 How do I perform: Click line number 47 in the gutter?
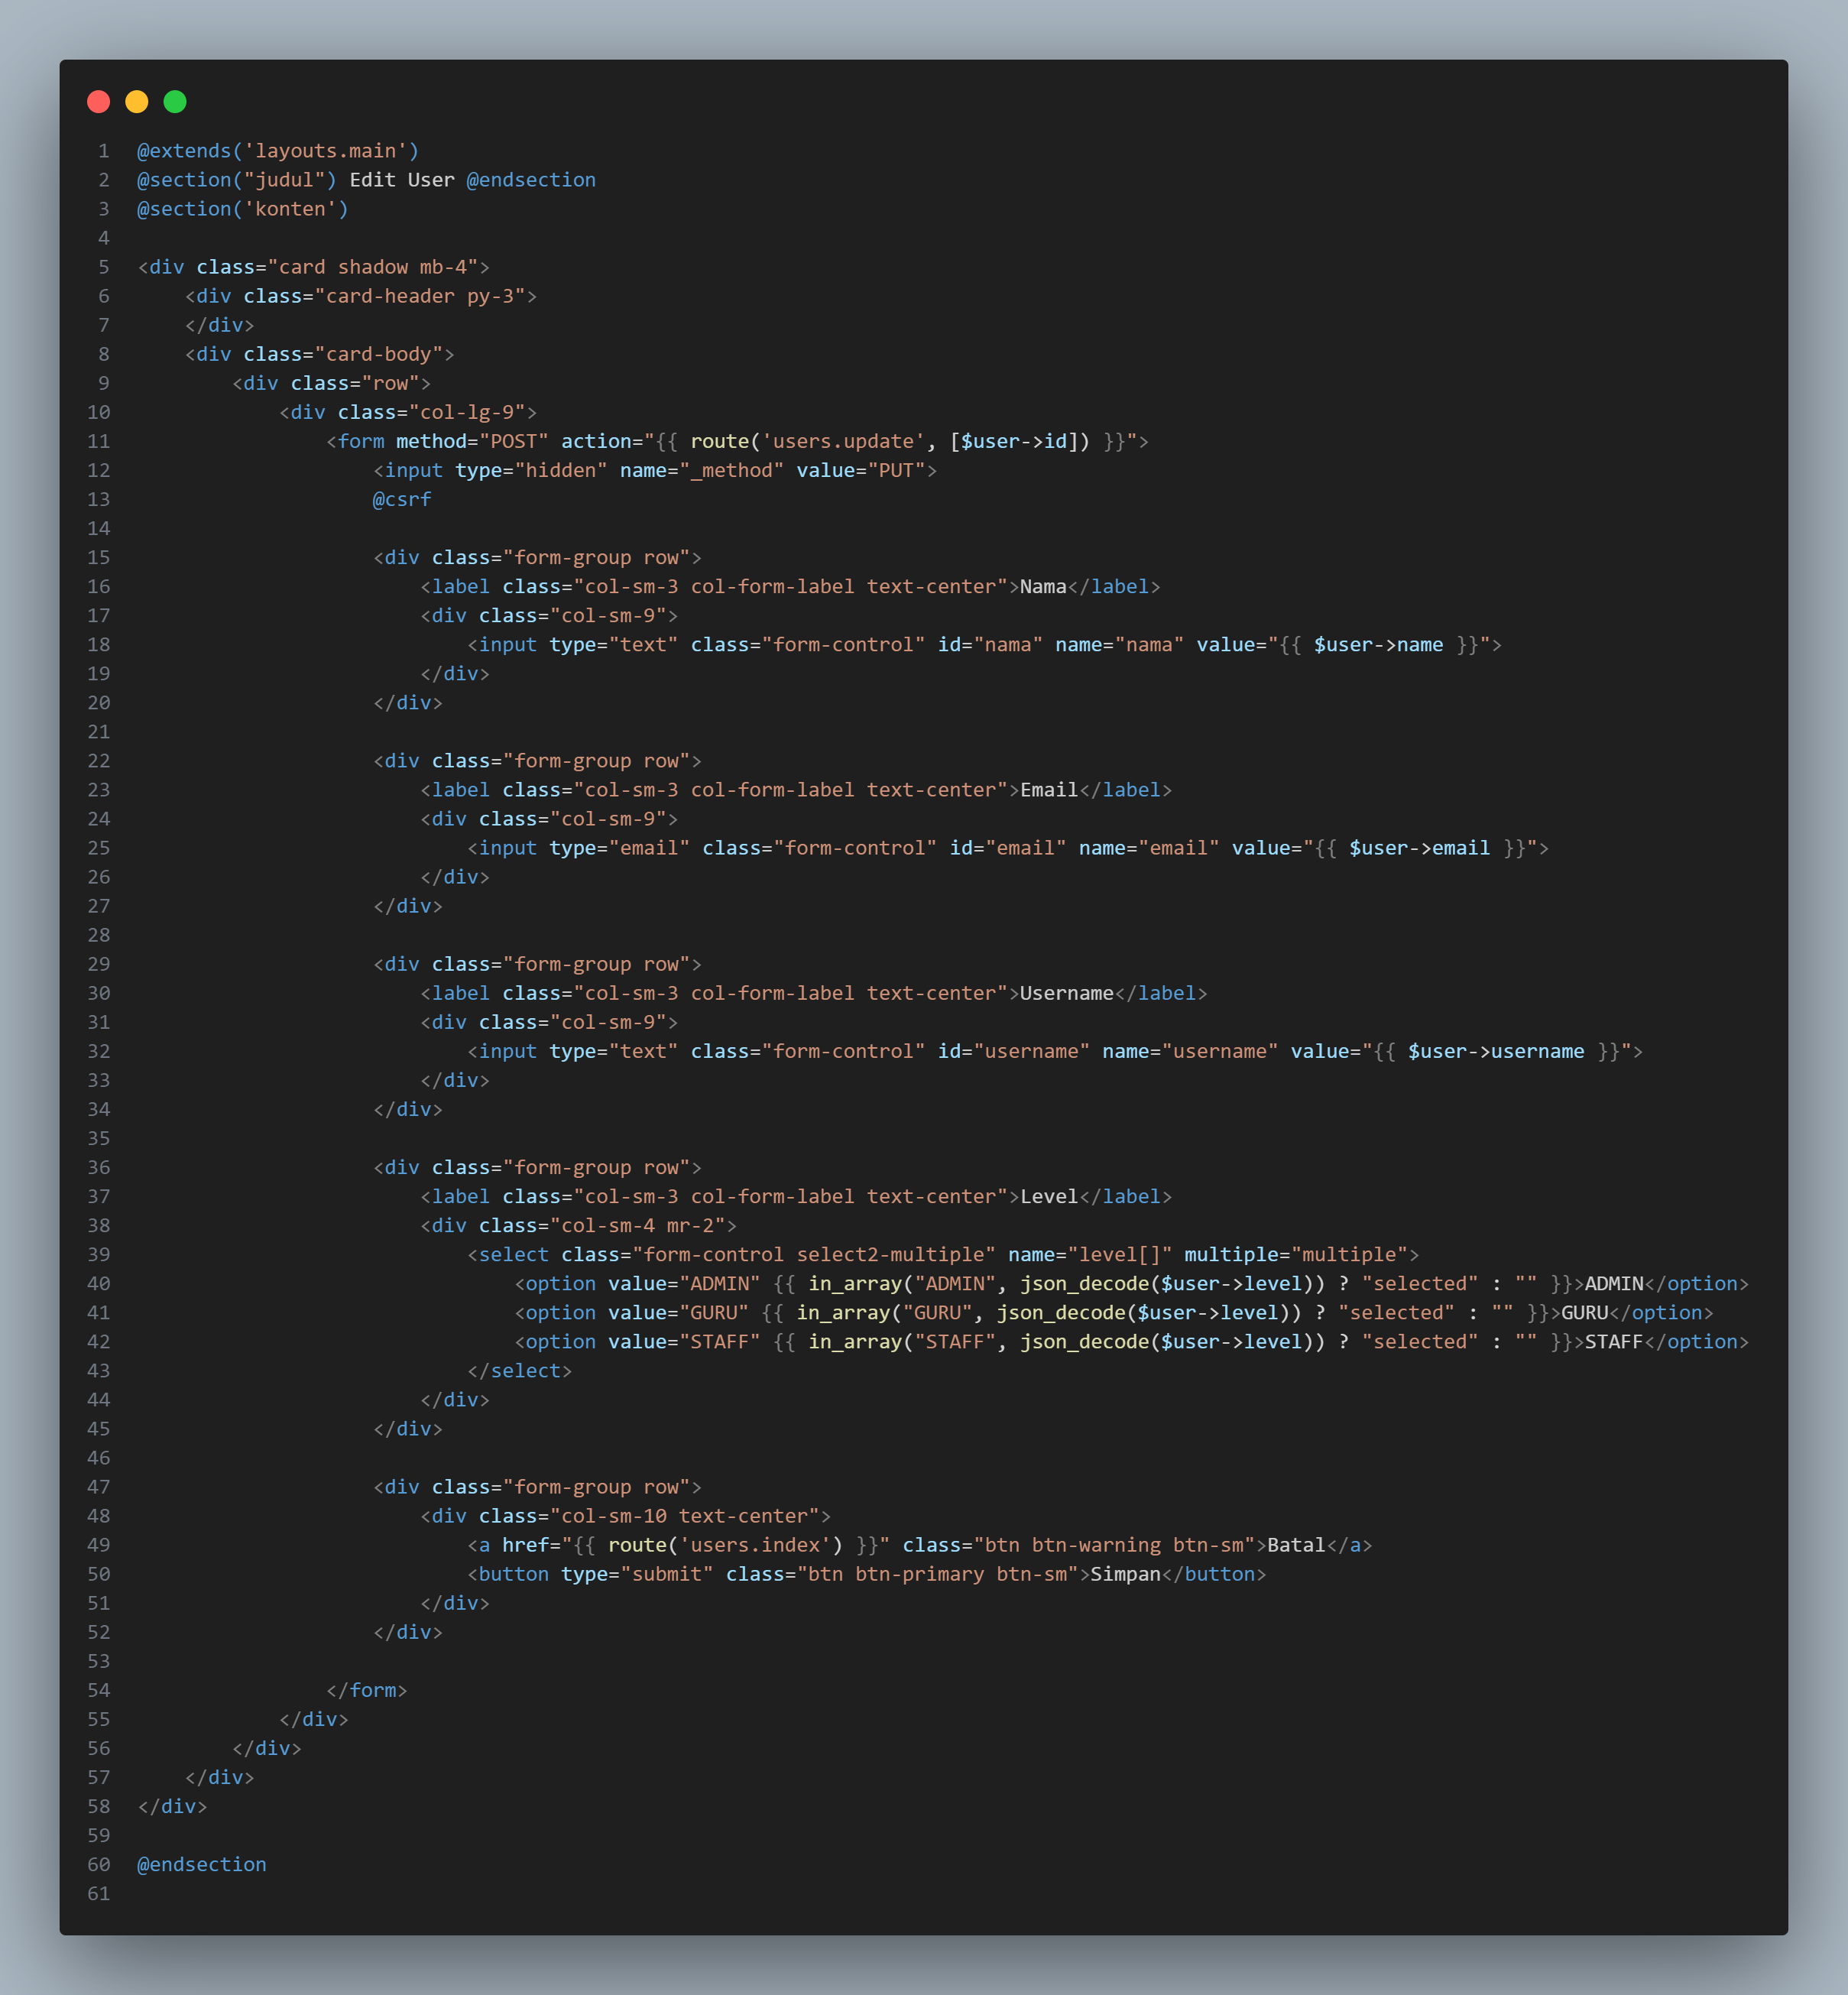tap(98, 1487)
